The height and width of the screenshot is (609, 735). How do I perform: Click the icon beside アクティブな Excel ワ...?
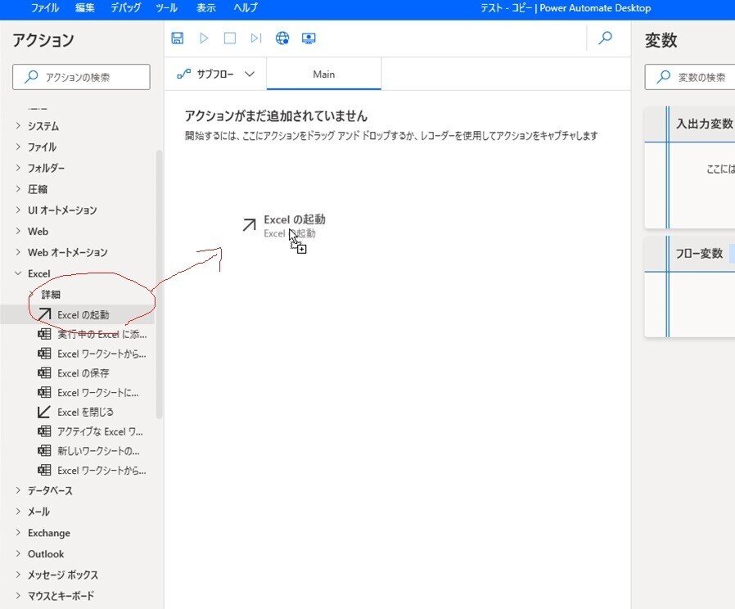point(44,431)
